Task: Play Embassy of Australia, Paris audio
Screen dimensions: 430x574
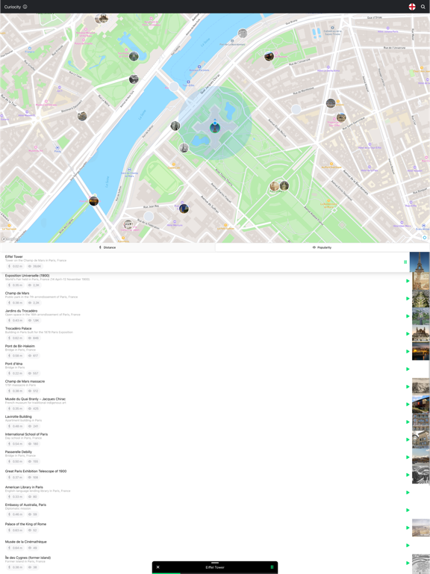Action: click(408, 510)
